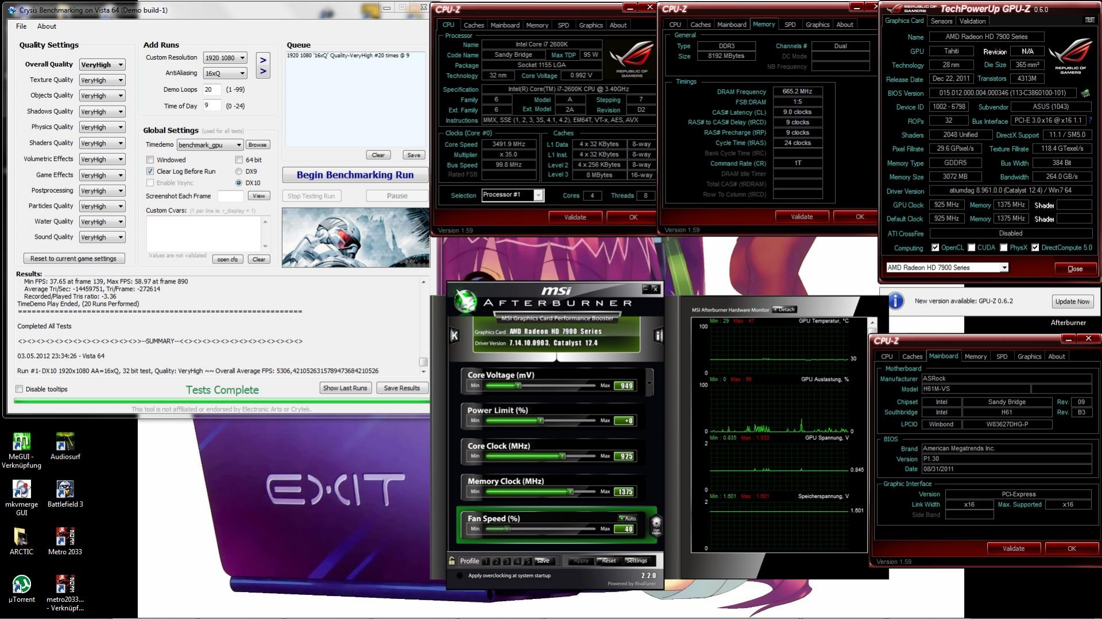Viewport: 1102px width, 619px height.
Task: Select the DX9 radio button
Action: (x=238, y=172)
